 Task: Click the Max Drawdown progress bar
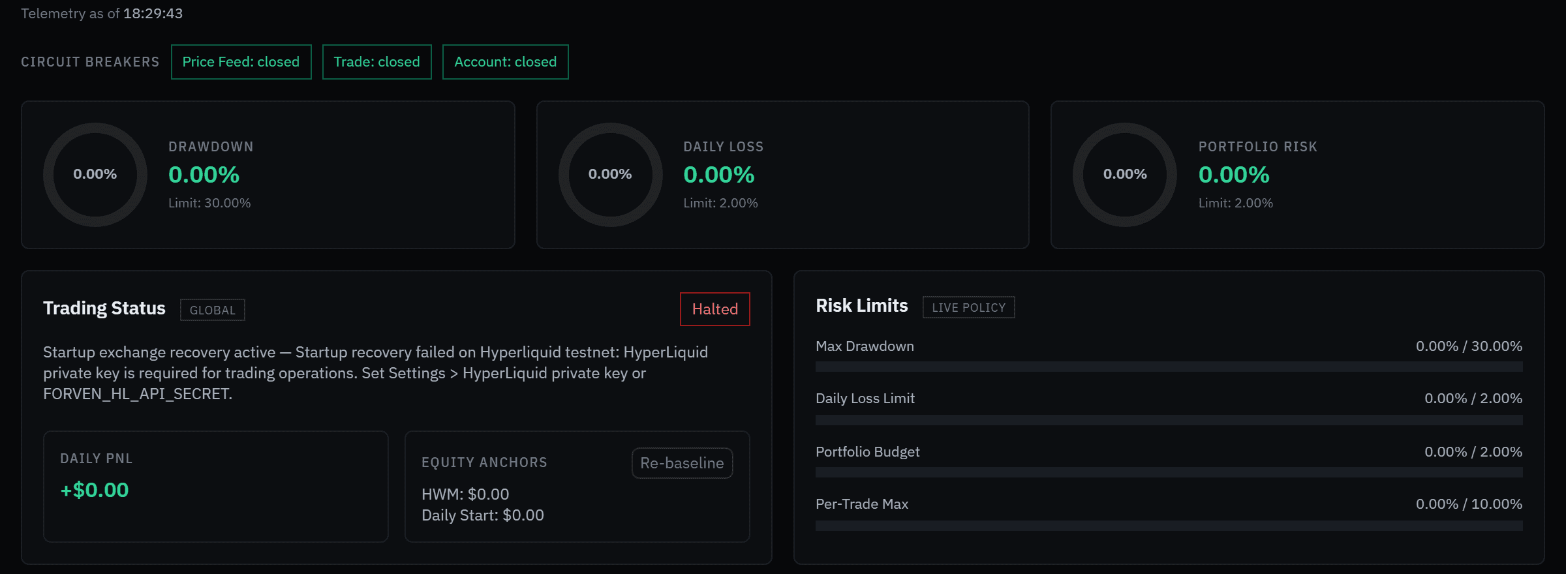1169,367
